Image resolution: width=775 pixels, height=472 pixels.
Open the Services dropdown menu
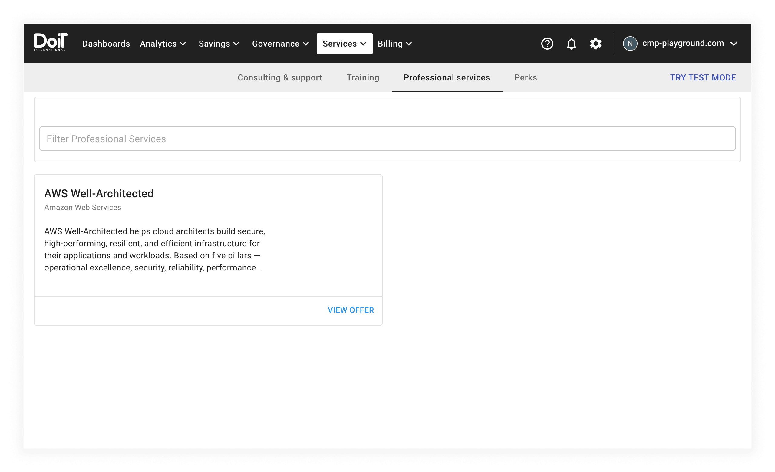click(345, 44)
